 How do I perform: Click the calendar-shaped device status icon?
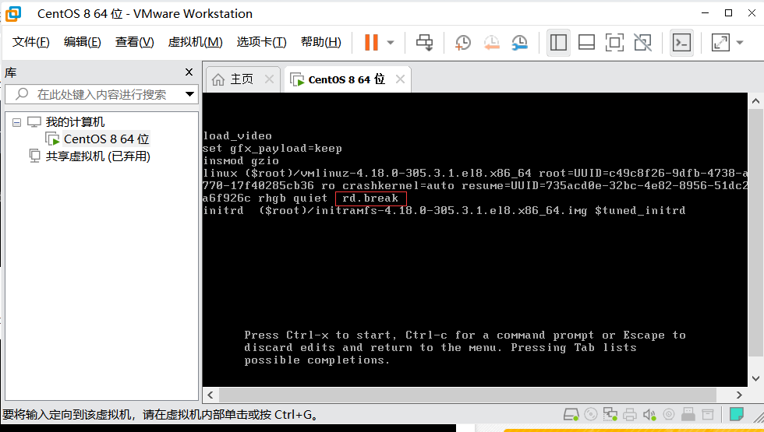[x=708, y=414]
